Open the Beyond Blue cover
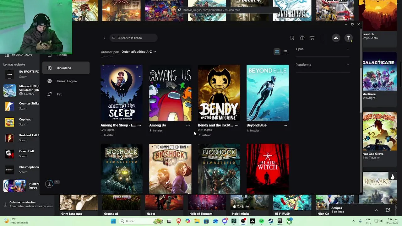Screen dimensions: 402x226 point(268,93)
